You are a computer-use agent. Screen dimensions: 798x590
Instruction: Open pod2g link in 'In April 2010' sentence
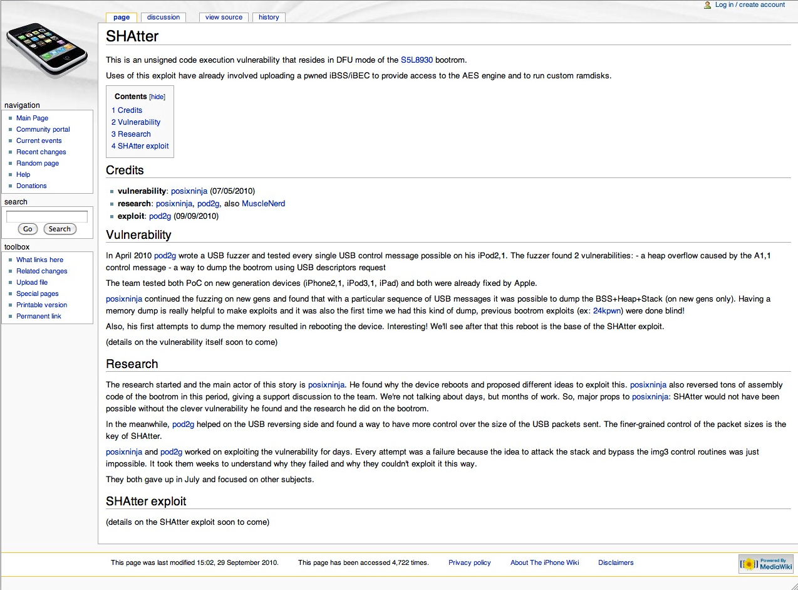[165, 256]
